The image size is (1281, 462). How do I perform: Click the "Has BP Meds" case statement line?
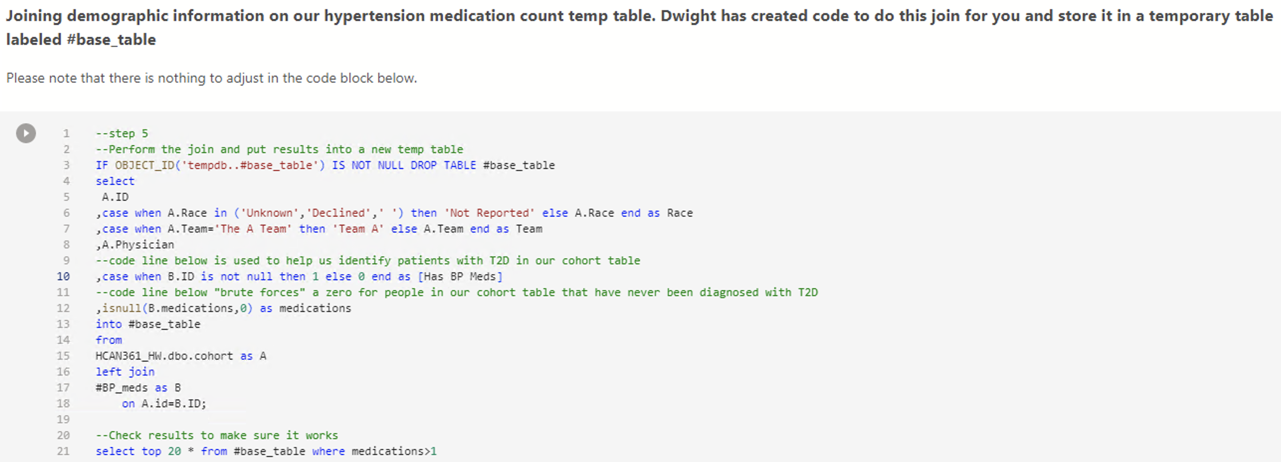(299, 276)
